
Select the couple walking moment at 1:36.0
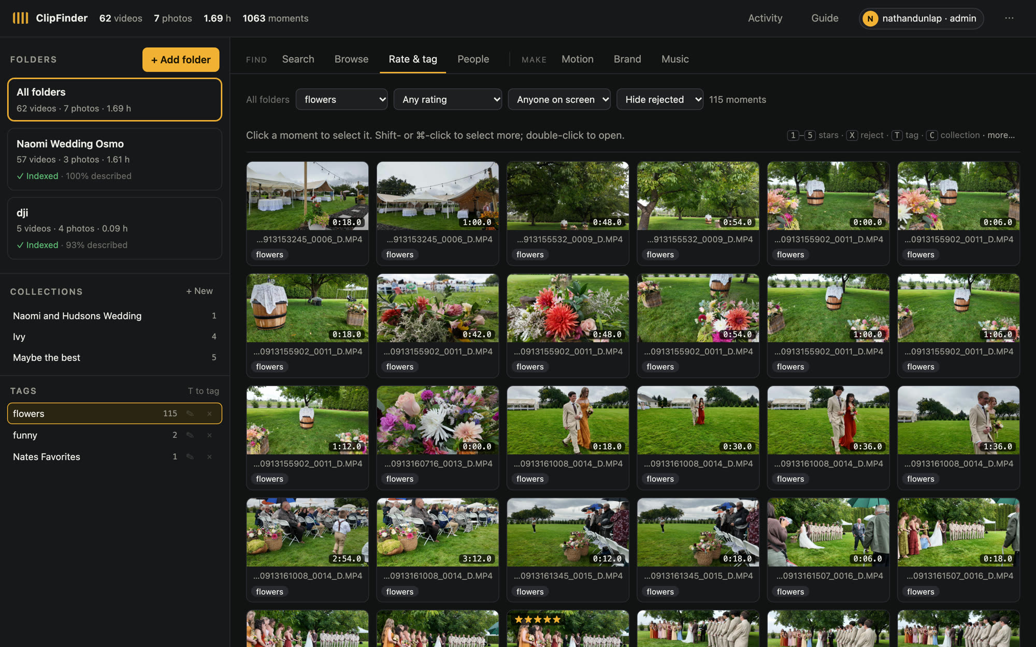click(958, 420)
